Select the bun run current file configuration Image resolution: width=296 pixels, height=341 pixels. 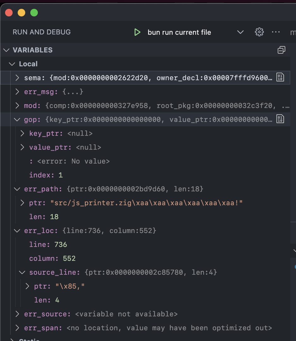[179, 32]
